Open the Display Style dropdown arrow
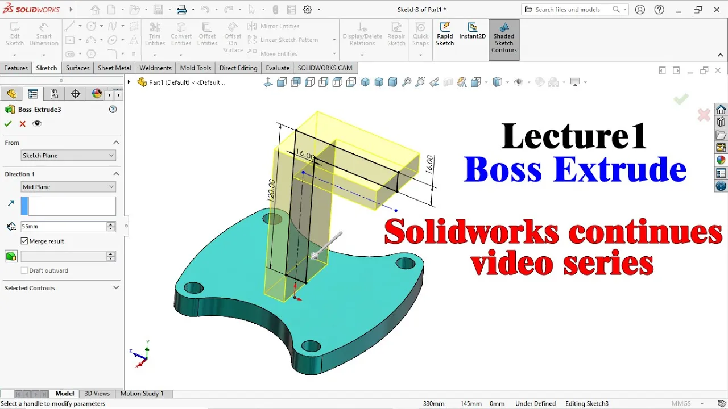 tap(508, 82)
